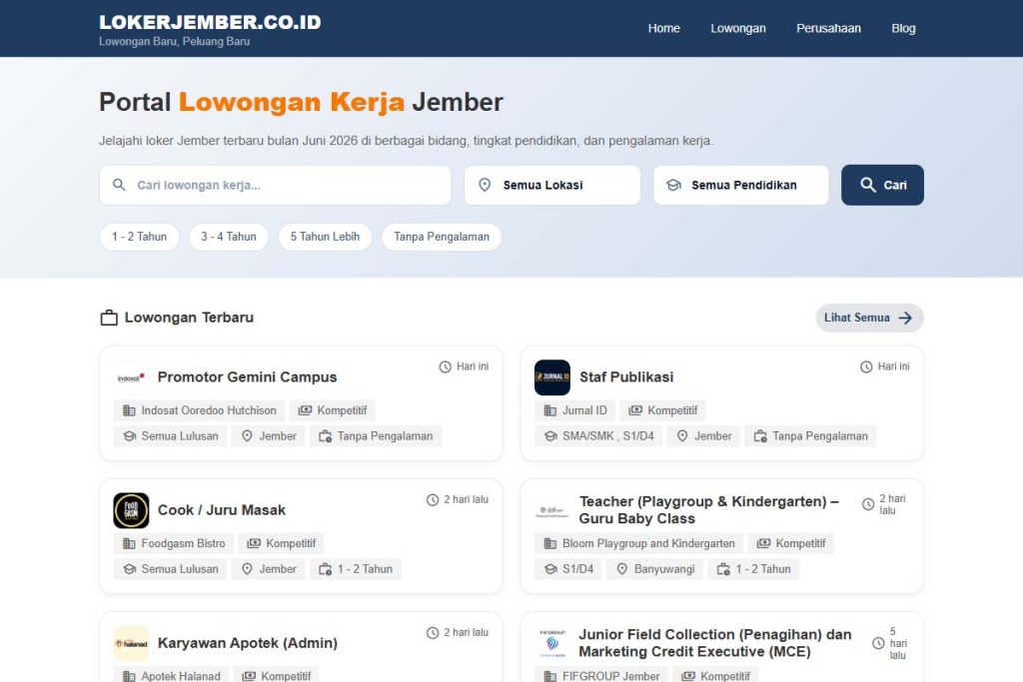Image resolution: width=1023 pixels, height=682 pixels.
Task: Click the 1 - 2 Tahun tag on Cook card
Action: pos(356,569)
